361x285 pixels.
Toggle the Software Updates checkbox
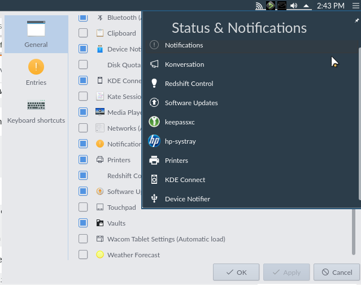coord(83,191)
